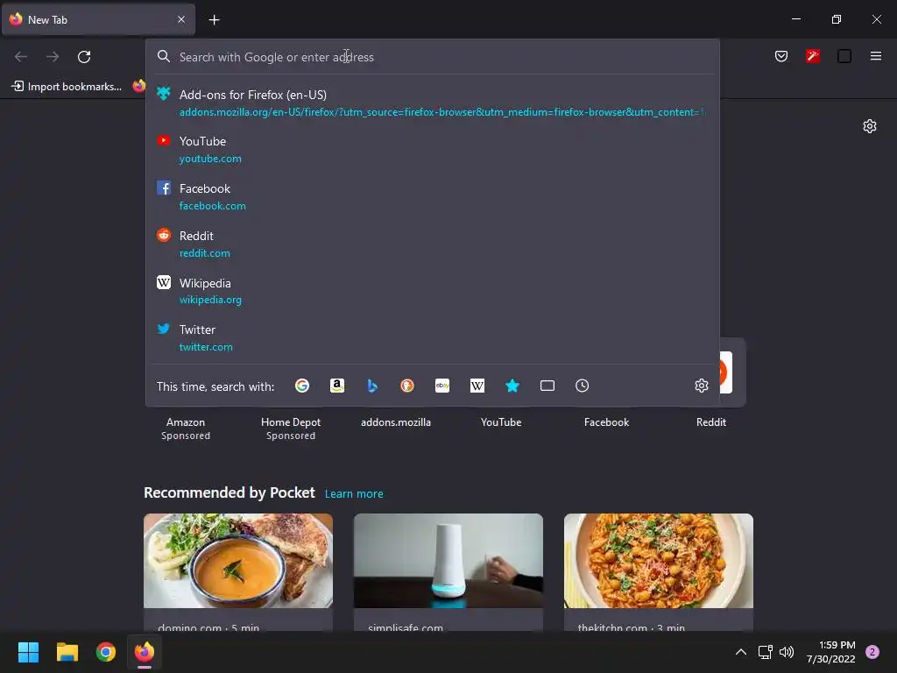
Task: Open the Wikipedia suggestion in dropdown
Action: (433, 291)
